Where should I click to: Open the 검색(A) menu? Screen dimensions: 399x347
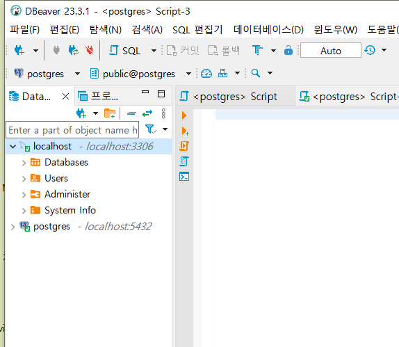point(147,30)
